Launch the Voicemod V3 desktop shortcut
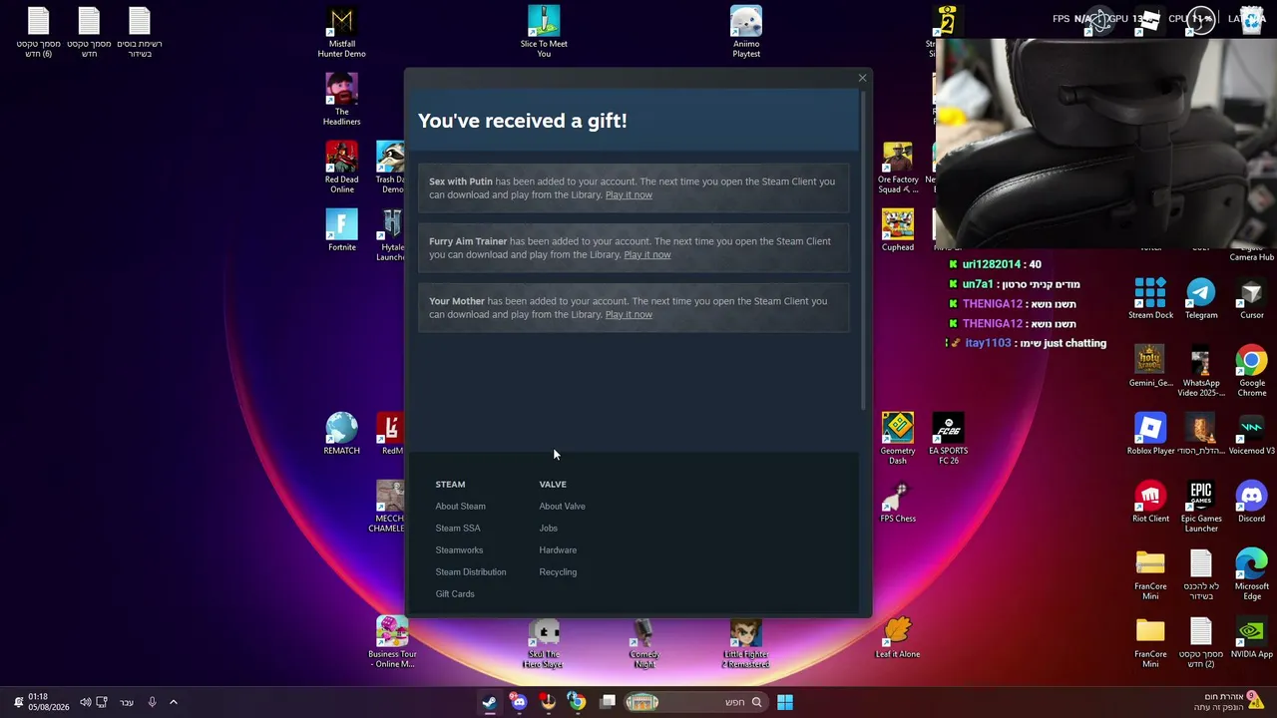The image size is (1277, 718). 1251,434
